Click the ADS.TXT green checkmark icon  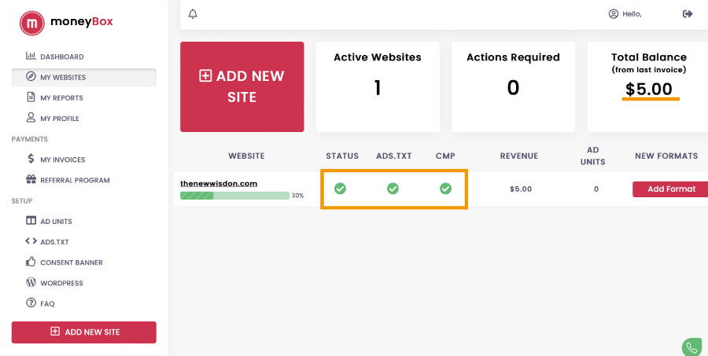[x=393, y=189]
